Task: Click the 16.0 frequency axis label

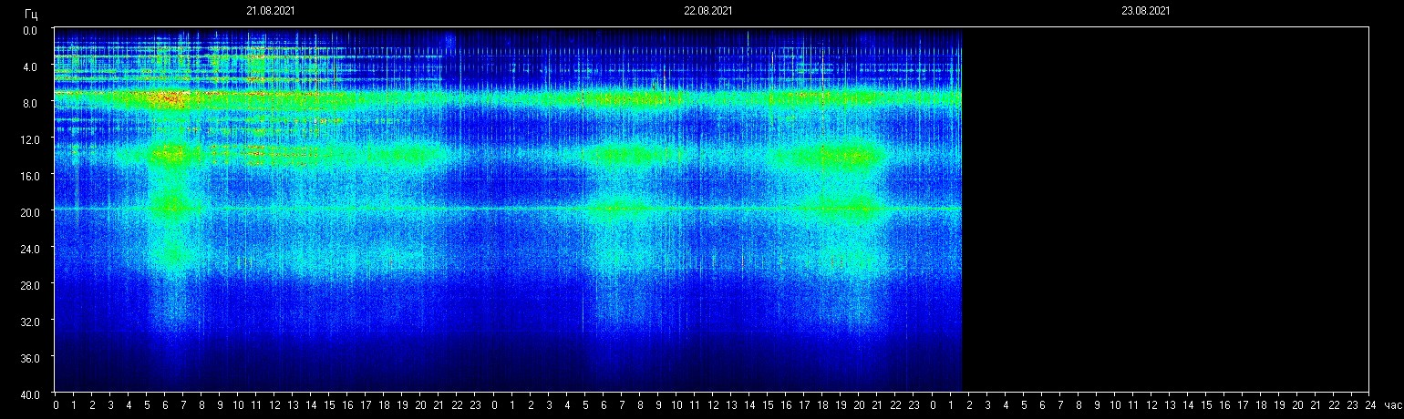Action: pyautogui.click(x=30, y=176)
